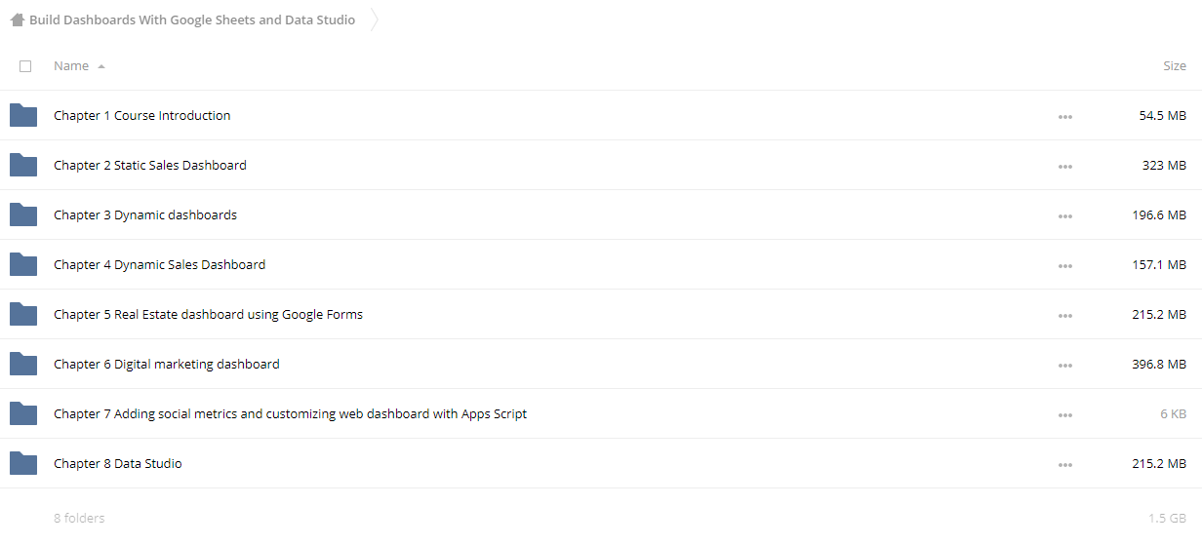The height and width of the screenshot is (545, 1202).
Task: Click the breadcrumb chevron after the course title
Action: pyautogui.click(x=375, y=19)
